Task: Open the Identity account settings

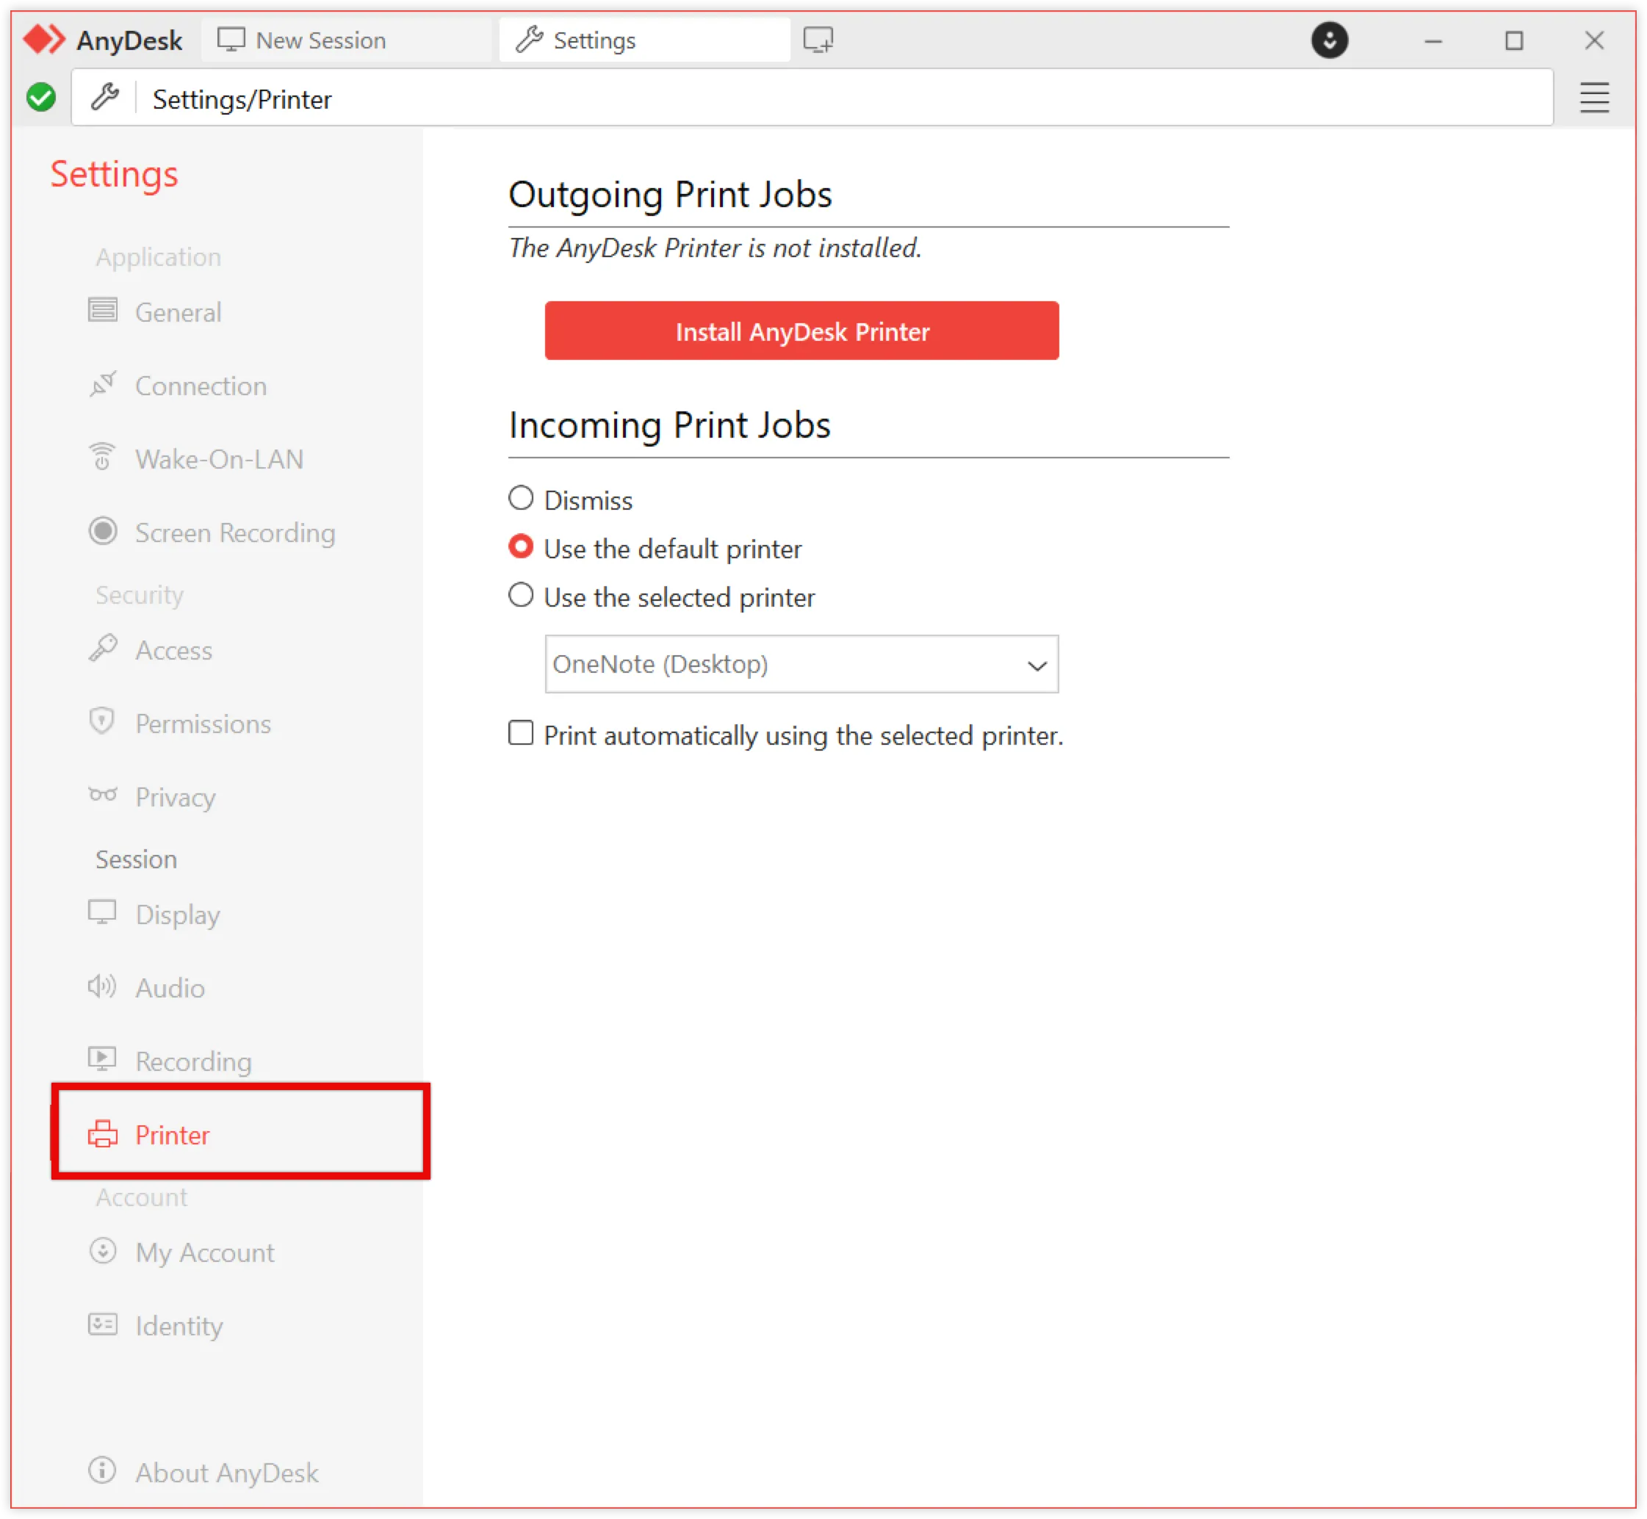Action: (179, 1325)
